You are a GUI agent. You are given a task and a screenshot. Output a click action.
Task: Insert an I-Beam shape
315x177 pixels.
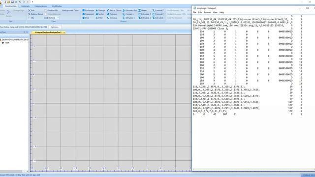click(x=143, y=10)
